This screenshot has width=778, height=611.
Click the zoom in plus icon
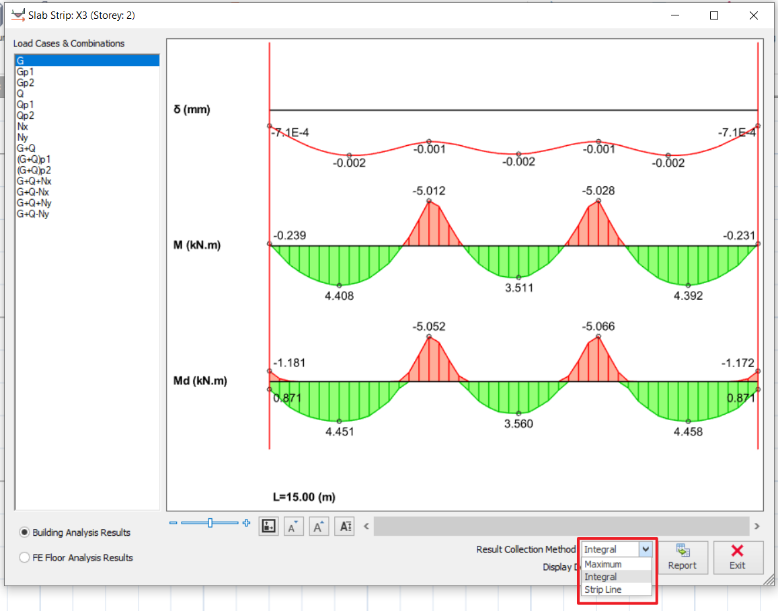(246, 523)
